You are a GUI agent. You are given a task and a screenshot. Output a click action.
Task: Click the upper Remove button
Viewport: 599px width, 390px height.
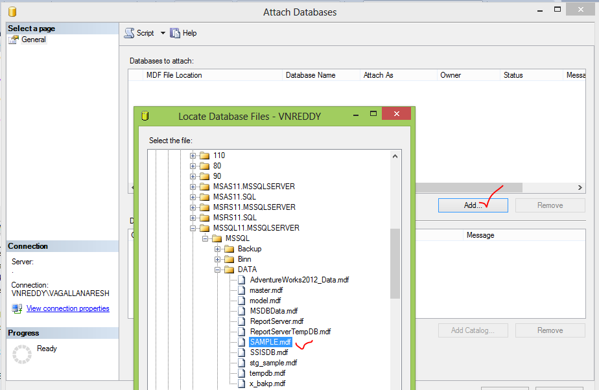(x=550, y=205)
